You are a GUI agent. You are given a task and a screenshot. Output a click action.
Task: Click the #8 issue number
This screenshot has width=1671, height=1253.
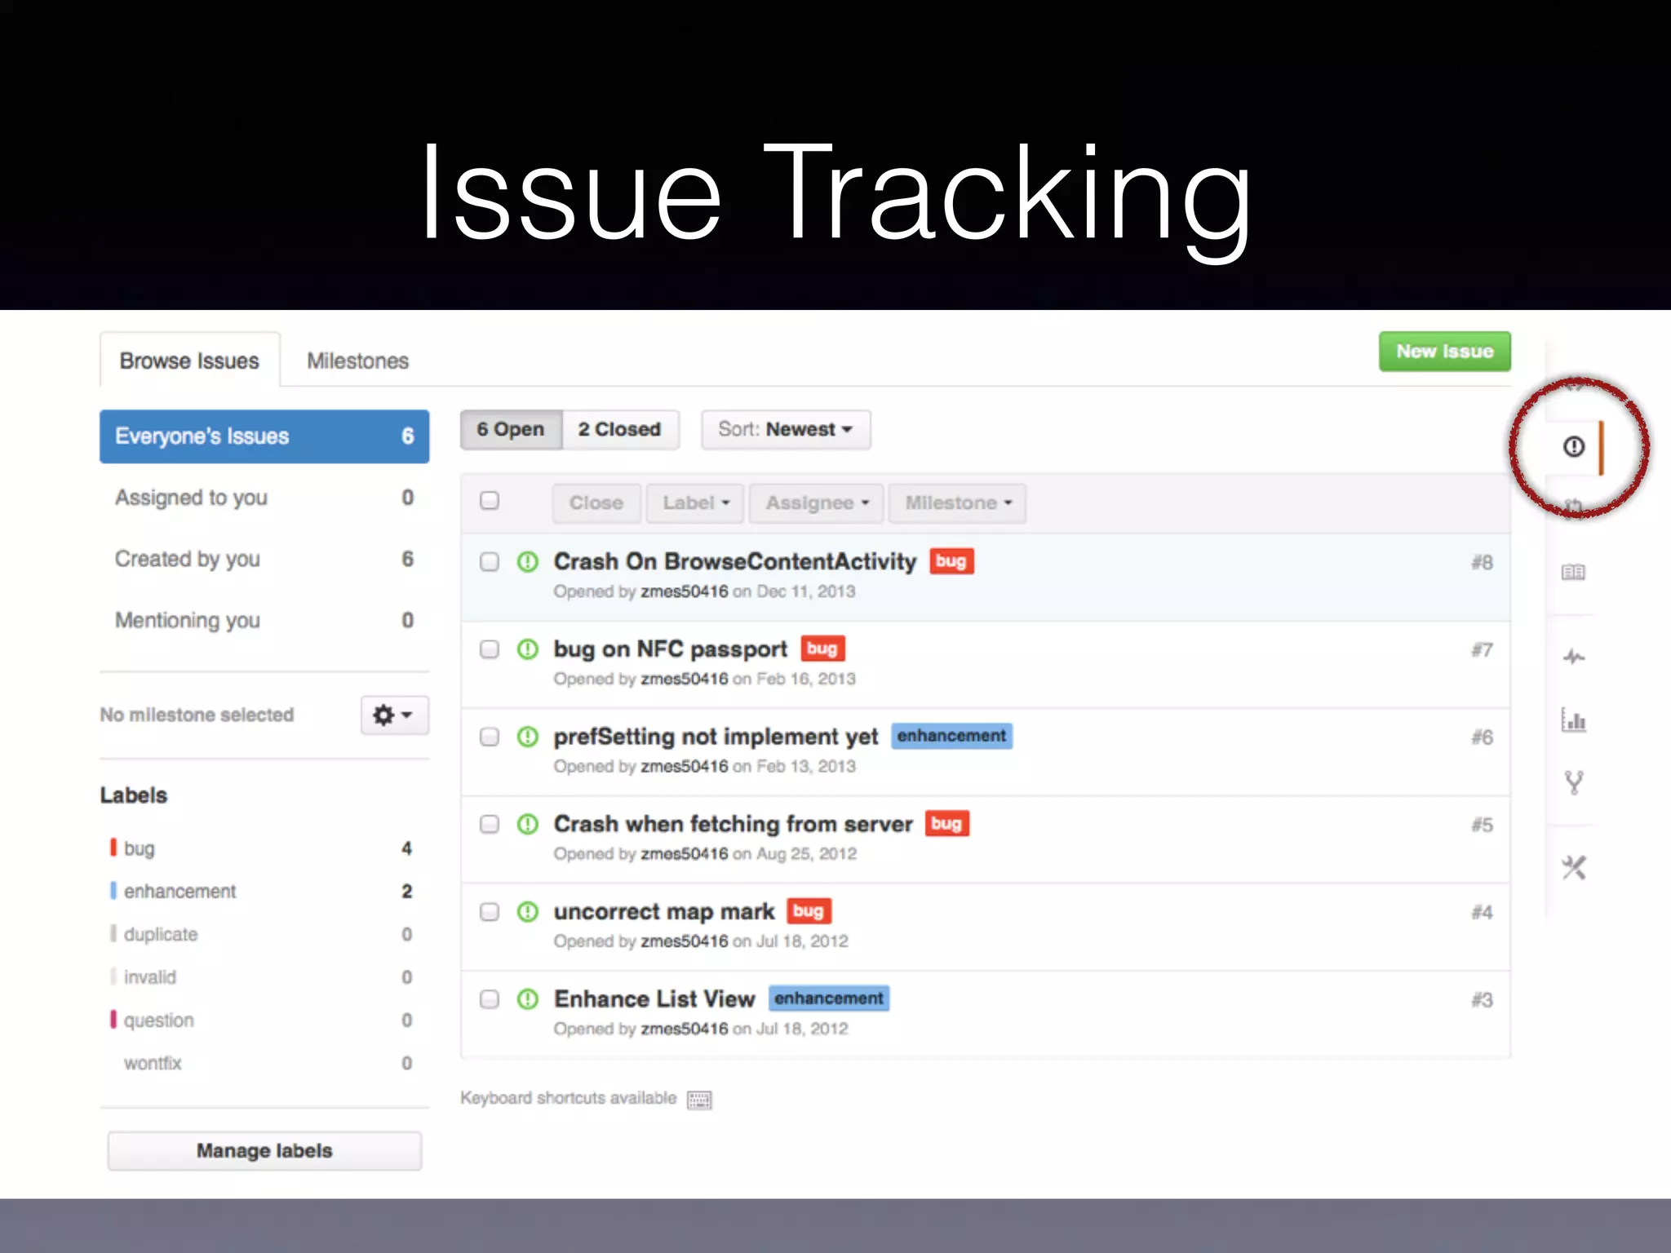tap(1482, 562)
